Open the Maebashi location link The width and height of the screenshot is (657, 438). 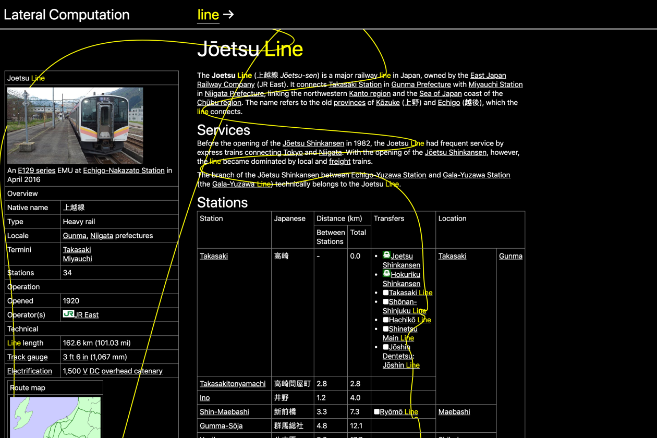pos(454,412)
